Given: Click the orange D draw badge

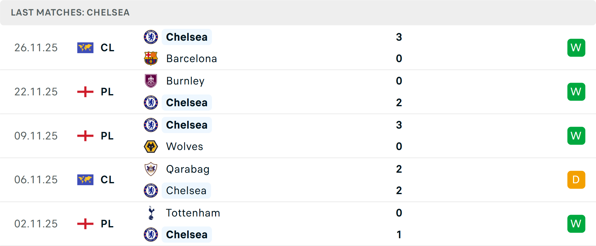Looking at the screenshot, I should click(x=576, y=180).
